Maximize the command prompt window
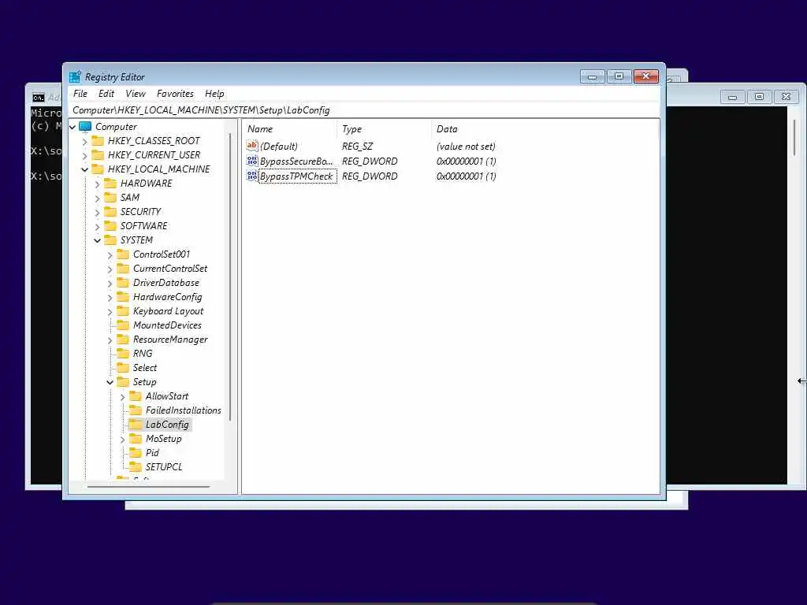807x605 pixels. click(759, 96)
